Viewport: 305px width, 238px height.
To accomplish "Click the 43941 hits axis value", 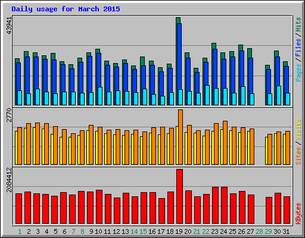I will coord(9,26).
